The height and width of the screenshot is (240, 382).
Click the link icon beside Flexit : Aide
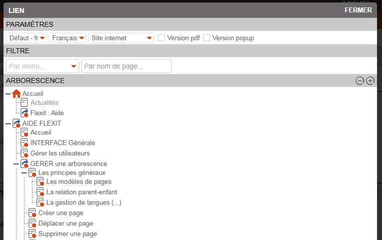point(24,113)
